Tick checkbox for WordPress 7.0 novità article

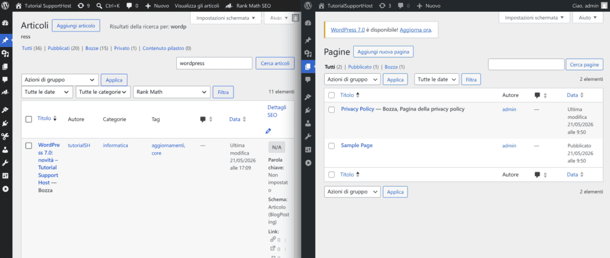click(29, 146)
